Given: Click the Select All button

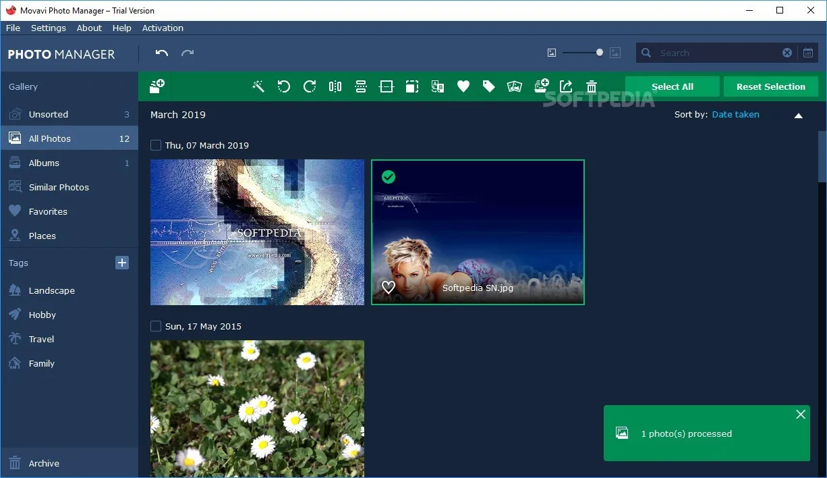Looking at the screenshot, I should coord(673,86).
